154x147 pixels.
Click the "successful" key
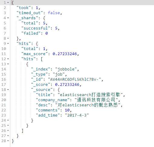pyautogui.click(x=36, y=28)
